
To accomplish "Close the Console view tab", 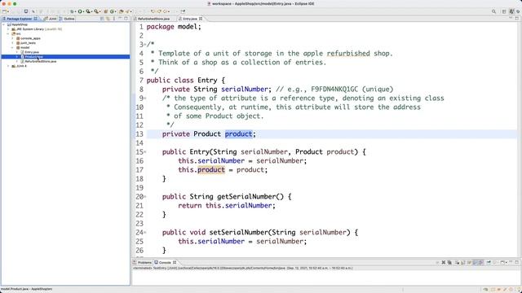I will 175,262.
